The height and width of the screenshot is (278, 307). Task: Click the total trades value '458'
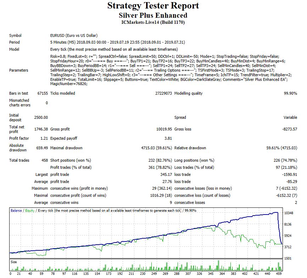pyautogui.click(x=45, y=160)
